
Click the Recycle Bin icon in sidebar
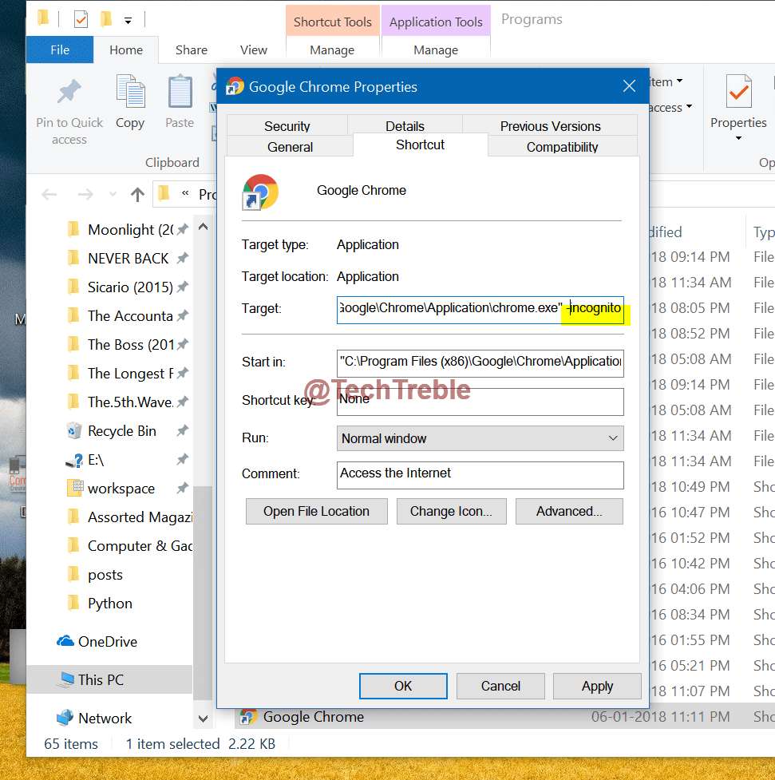pos(74,431)
